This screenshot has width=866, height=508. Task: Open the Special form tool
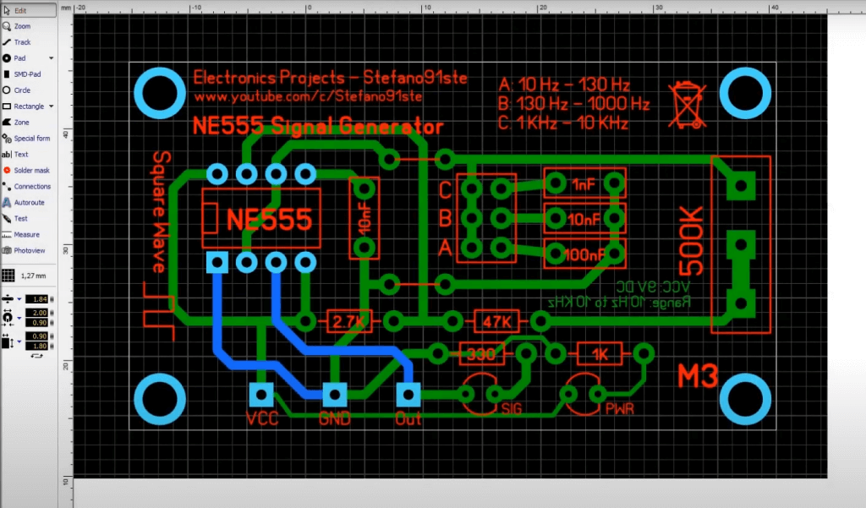30,138
